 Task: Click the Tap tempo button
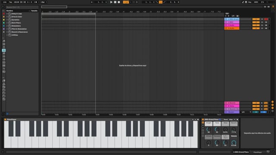pyautogui.click(x=10, y=2)
